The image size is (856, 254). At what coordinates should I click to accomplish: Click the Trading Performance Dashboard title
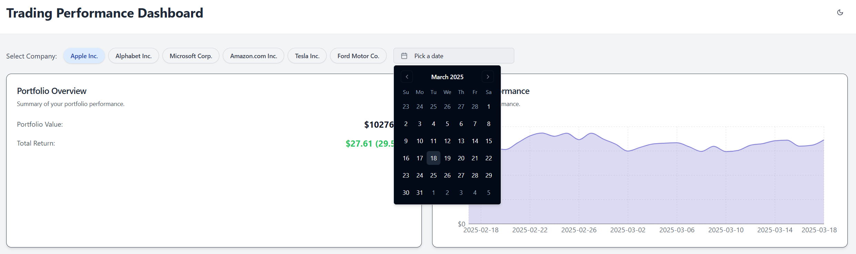click(x=105, y=13)
